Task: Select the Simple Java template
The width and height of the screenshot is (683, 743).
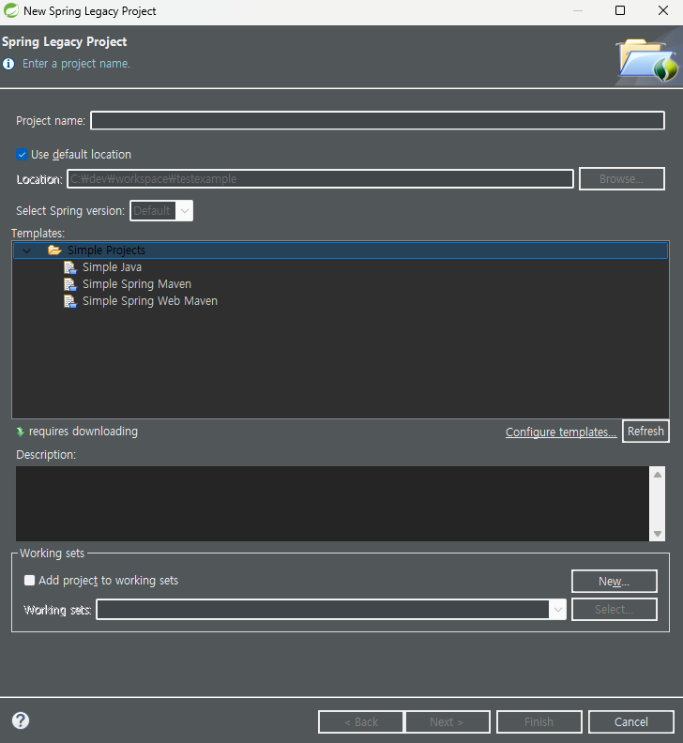Action: pos(112,267)
